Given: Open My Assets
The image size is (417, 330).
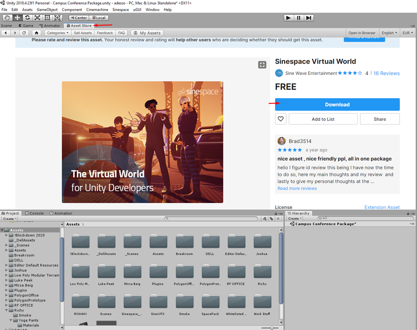Looking at the screenshot, I should pyautogui.click(x=147, y=33).
